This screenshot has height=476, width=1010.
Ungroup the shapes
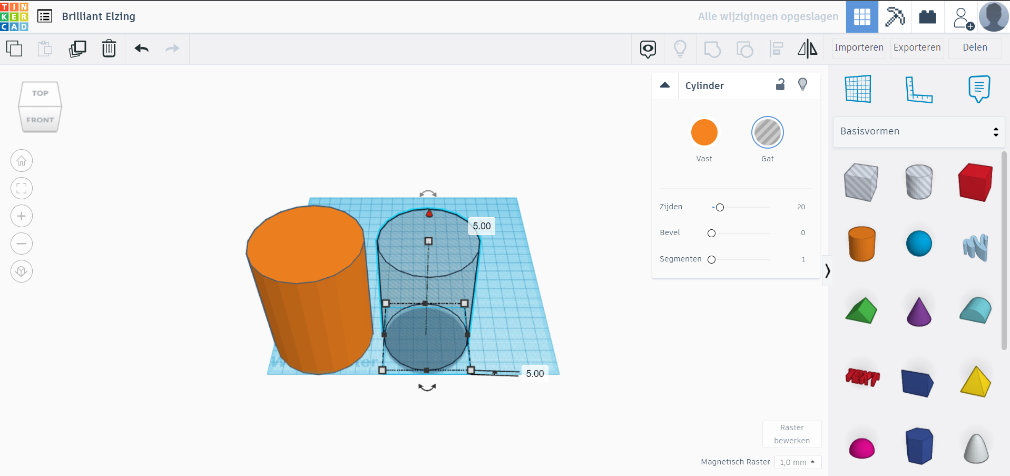(744, 49)
